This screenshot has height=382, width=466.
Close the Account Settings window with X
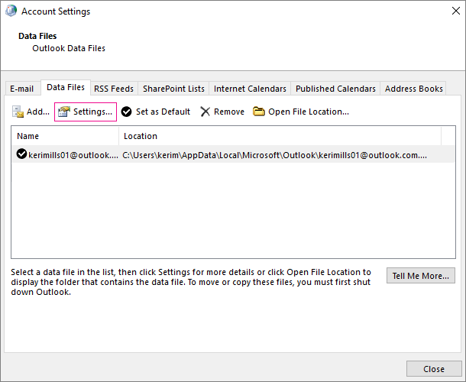click(455, 11)
